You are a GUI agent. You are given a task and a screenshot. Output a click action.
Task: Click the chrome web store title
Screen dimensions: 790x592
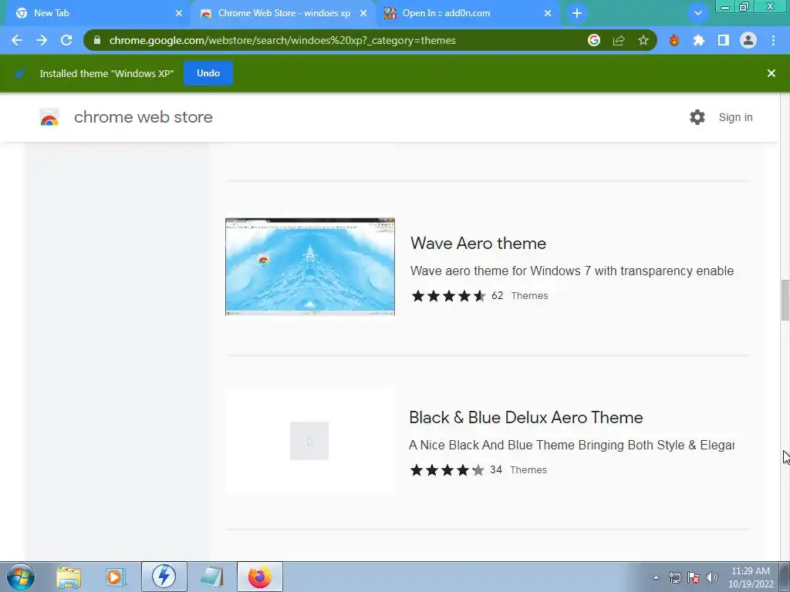pos(143,117)
